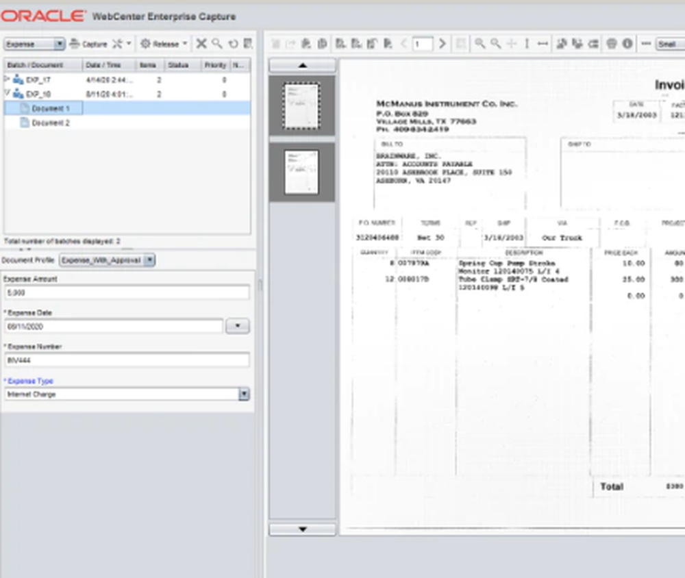
Task: Click the EXP_17 batch icon
Action: [18, 79]
